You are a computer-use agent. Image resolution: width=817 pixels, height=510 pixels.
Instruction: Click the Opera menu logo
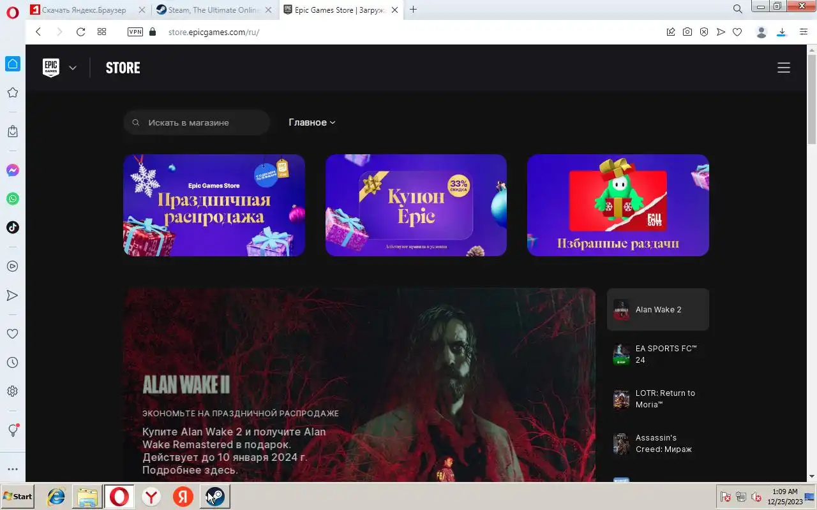(12, 11)
